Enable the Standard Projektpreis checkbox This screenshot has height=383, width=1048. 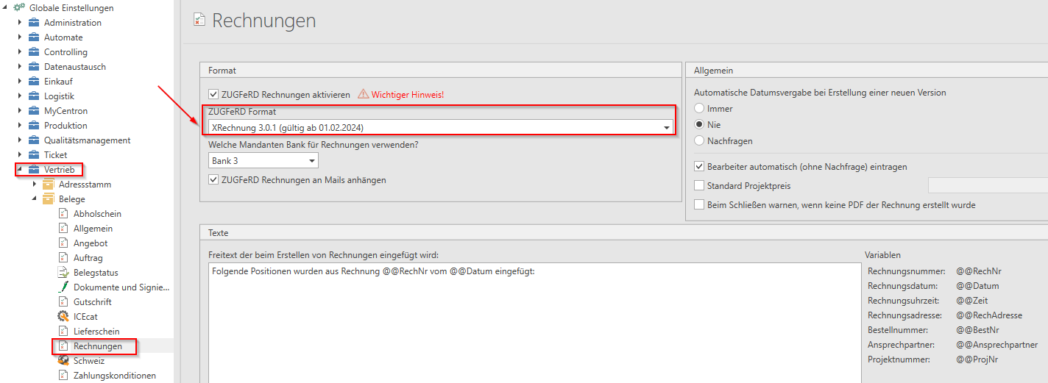699,185
